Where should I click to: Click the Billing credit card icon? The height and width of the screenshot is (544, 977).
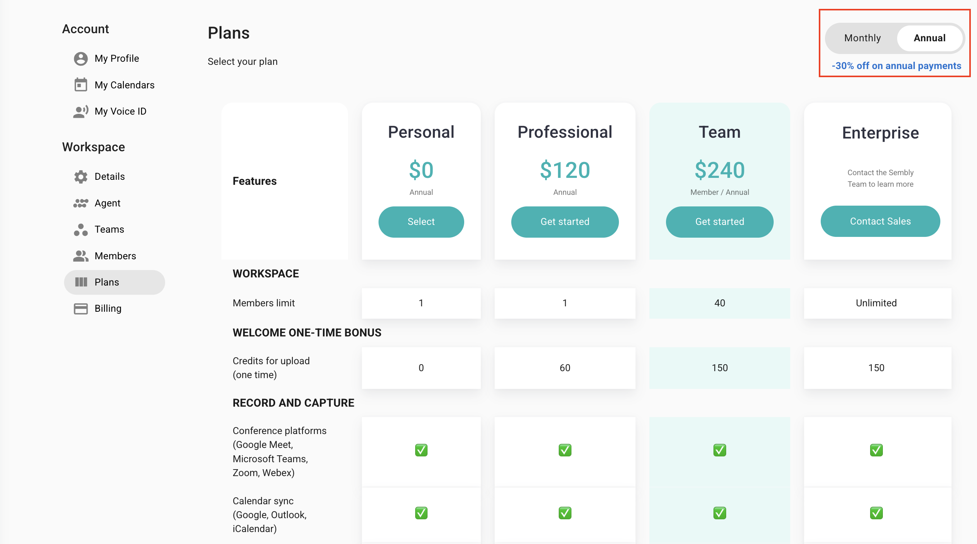(81, 309)
